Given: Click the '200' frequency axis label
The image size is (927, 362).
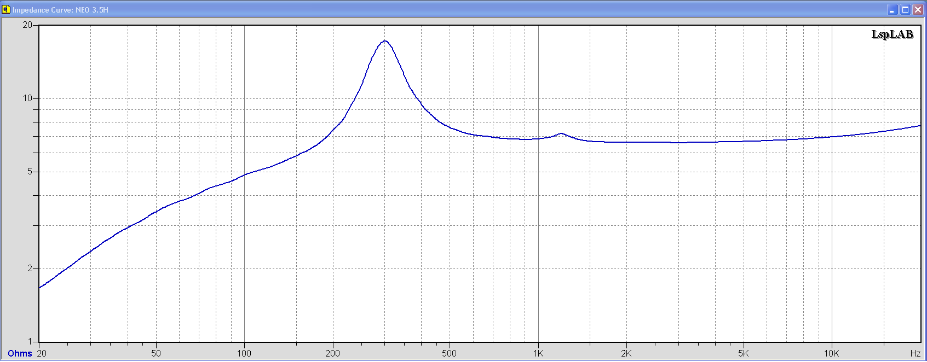Looking at the screenshot, I should (332, 353).
